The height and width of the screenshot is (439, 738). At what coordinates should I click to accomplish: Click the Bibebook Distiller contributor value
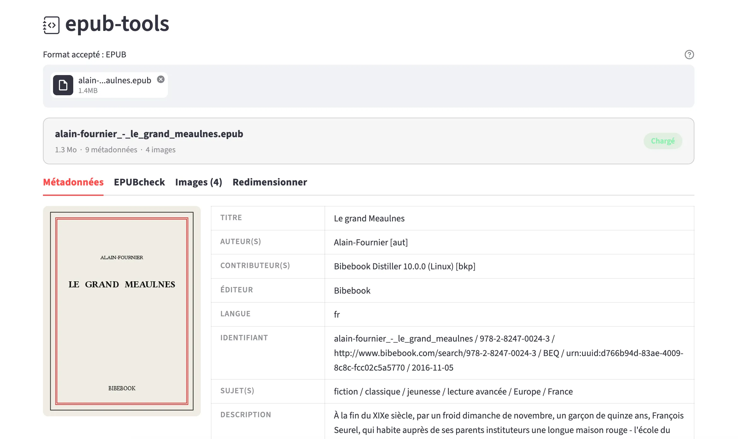[405, 266]
